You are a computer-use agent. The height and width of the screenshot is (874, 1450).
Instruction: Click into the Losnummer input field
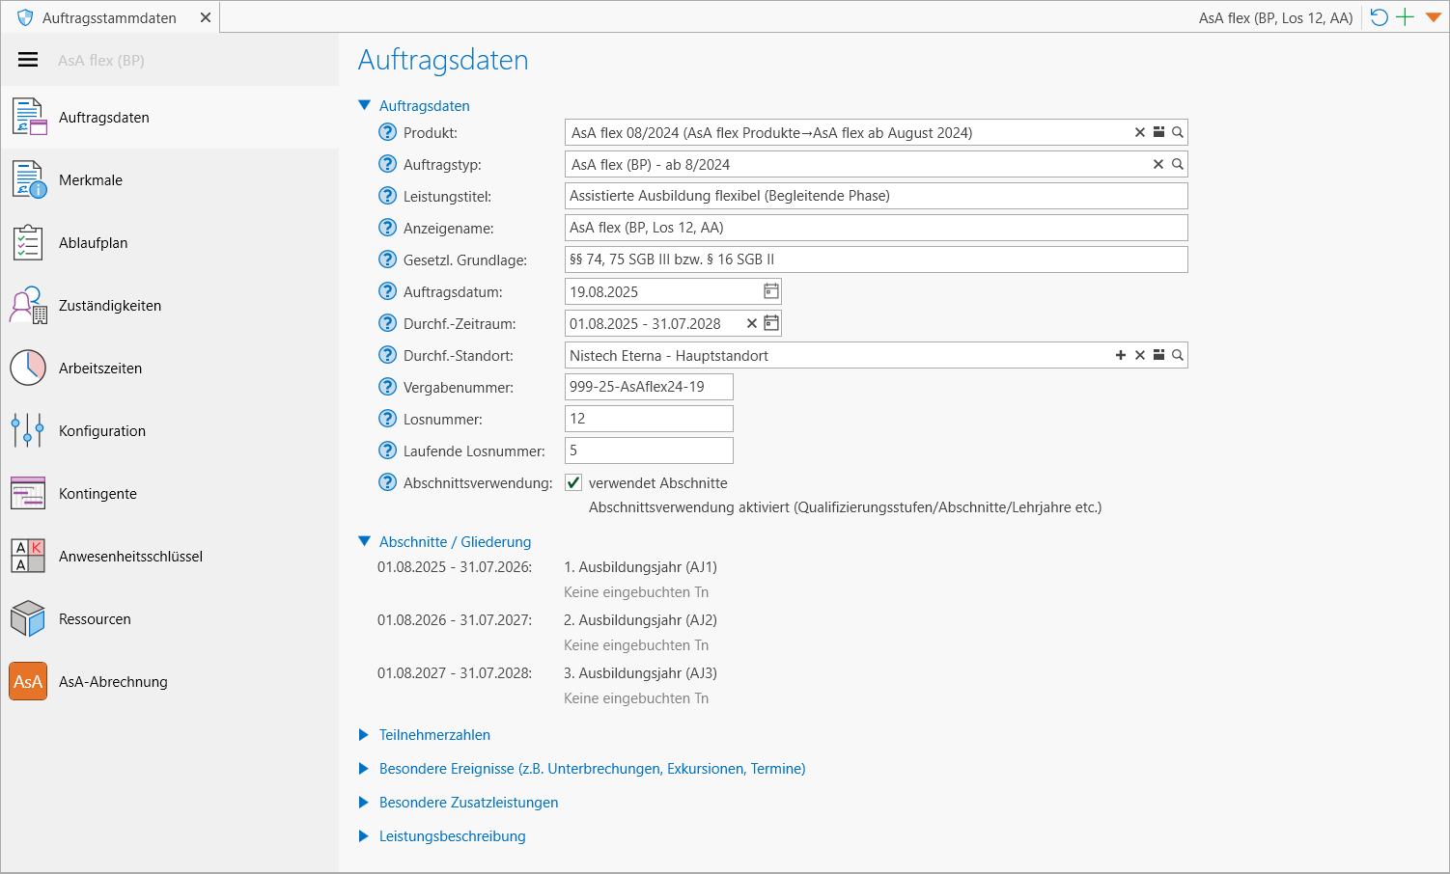click(x=648, y=419)
